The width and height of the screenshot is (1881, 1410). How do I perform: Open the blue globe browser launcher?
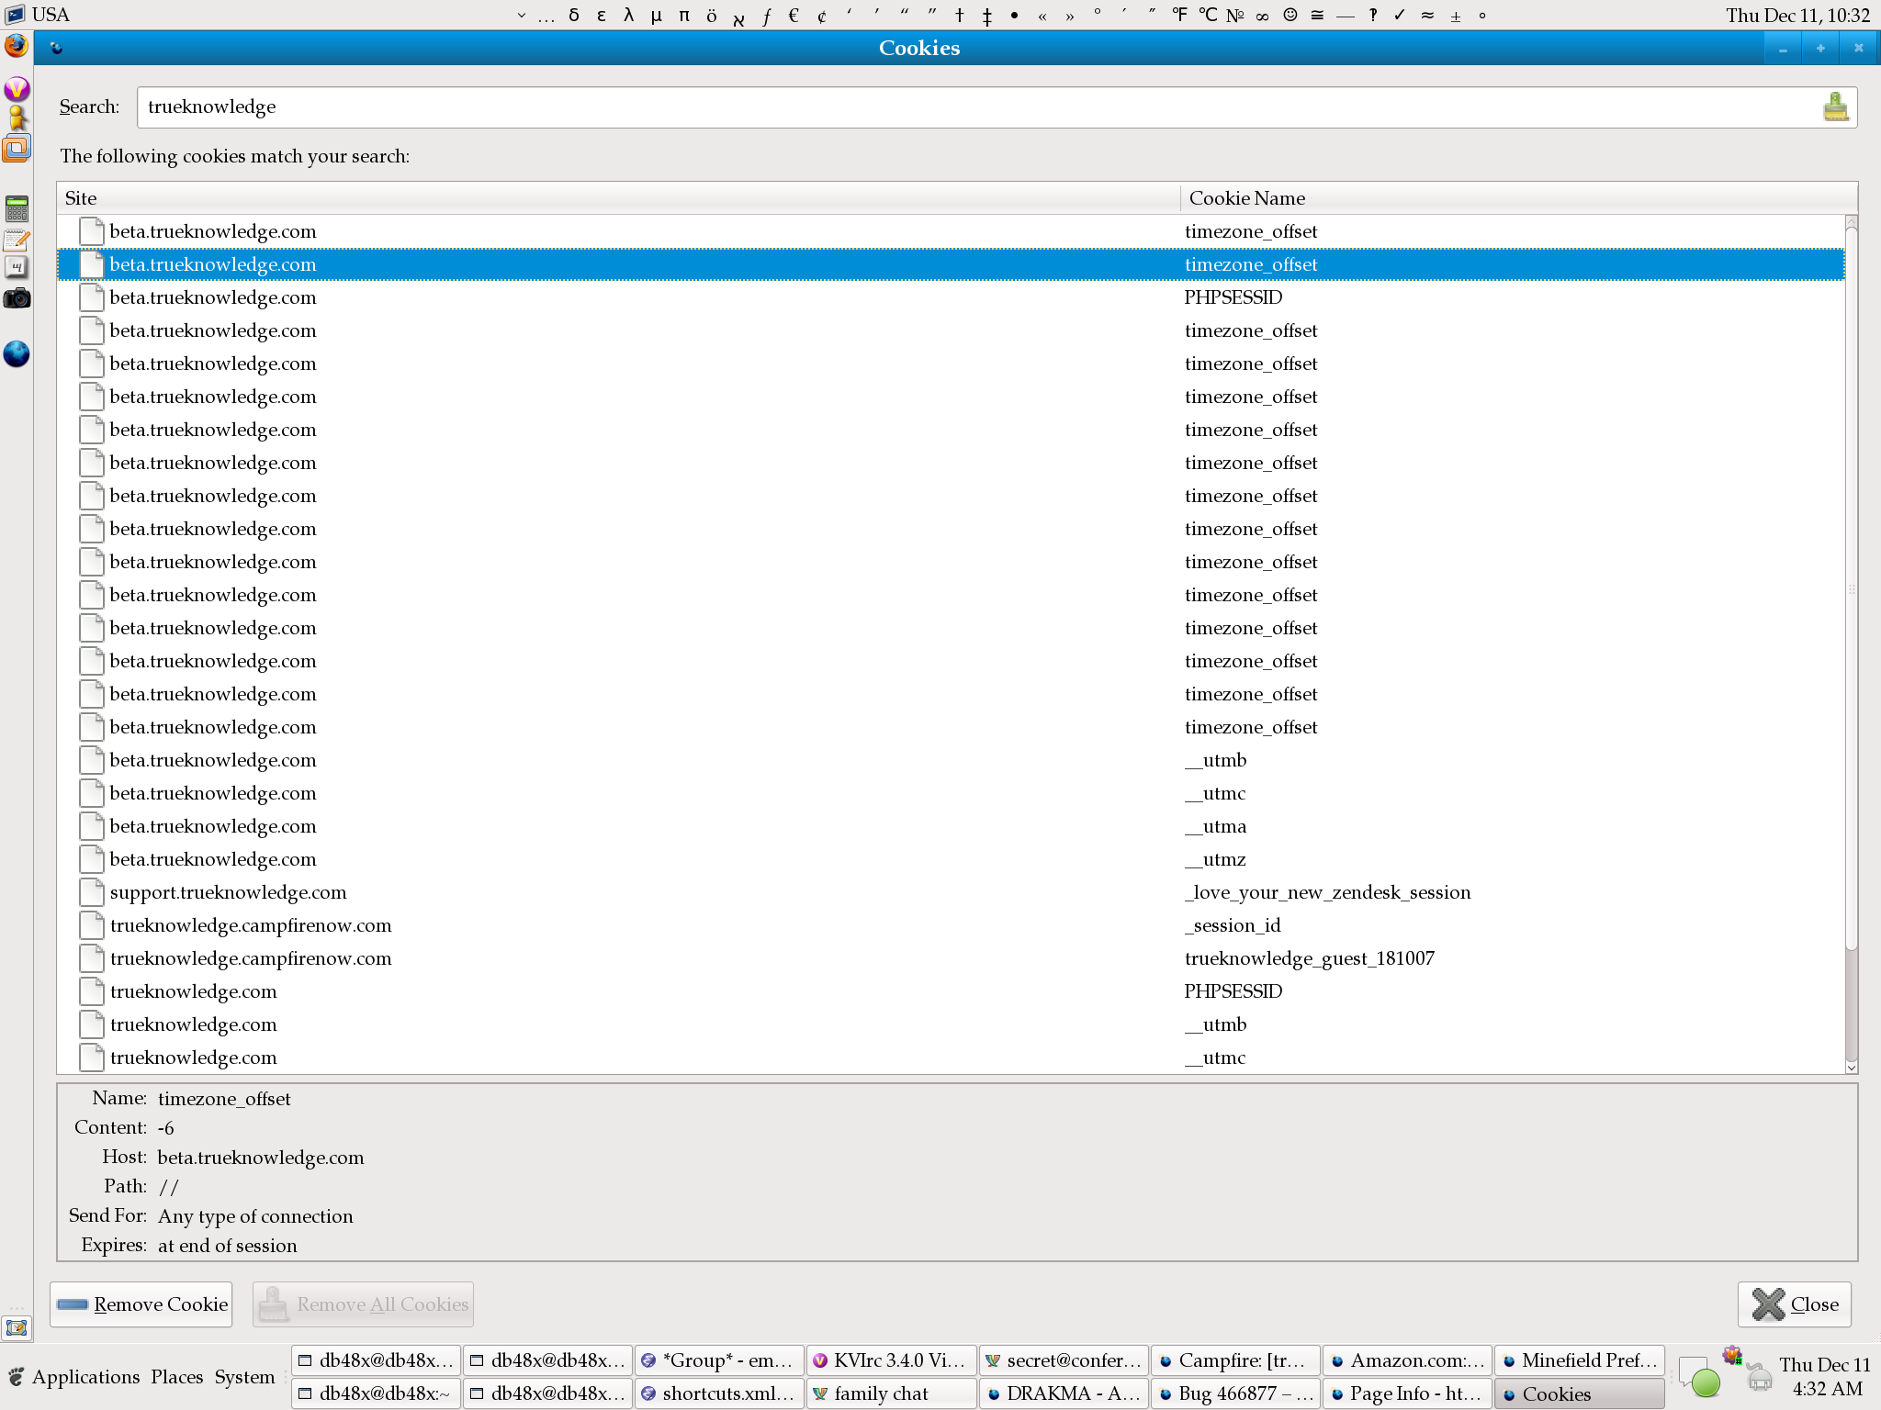pos(17,354)
